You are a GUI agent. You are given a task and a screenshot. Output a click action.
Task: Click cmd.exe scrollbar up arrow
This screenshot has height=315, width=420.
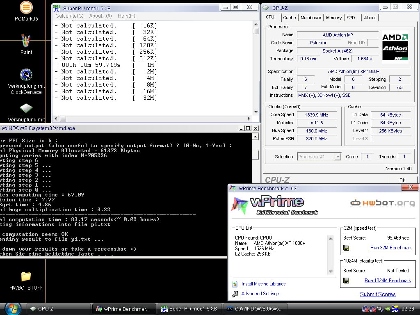tap(255, 137)
